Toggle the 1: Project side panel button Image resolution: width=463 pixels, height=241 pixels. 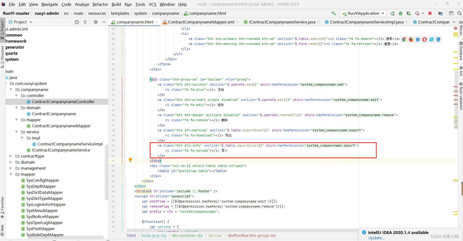[2, 30]
